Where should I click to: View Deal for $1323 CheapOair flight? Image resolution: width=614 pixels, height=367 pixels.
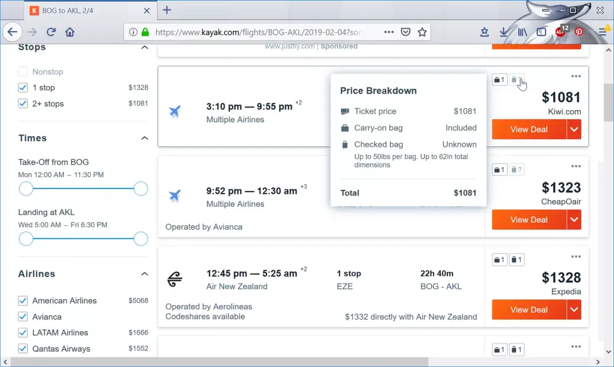pos(529,220)
